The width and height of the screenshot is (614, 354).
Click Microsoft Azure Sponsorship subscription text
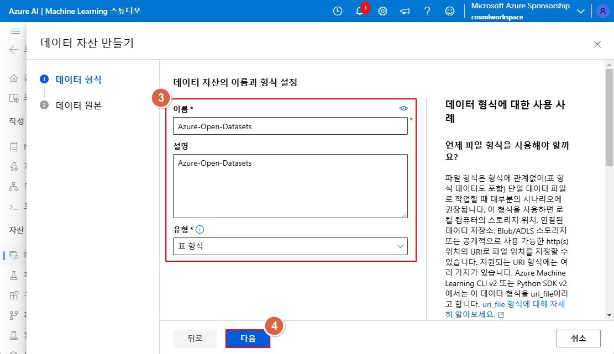(521, 6)
